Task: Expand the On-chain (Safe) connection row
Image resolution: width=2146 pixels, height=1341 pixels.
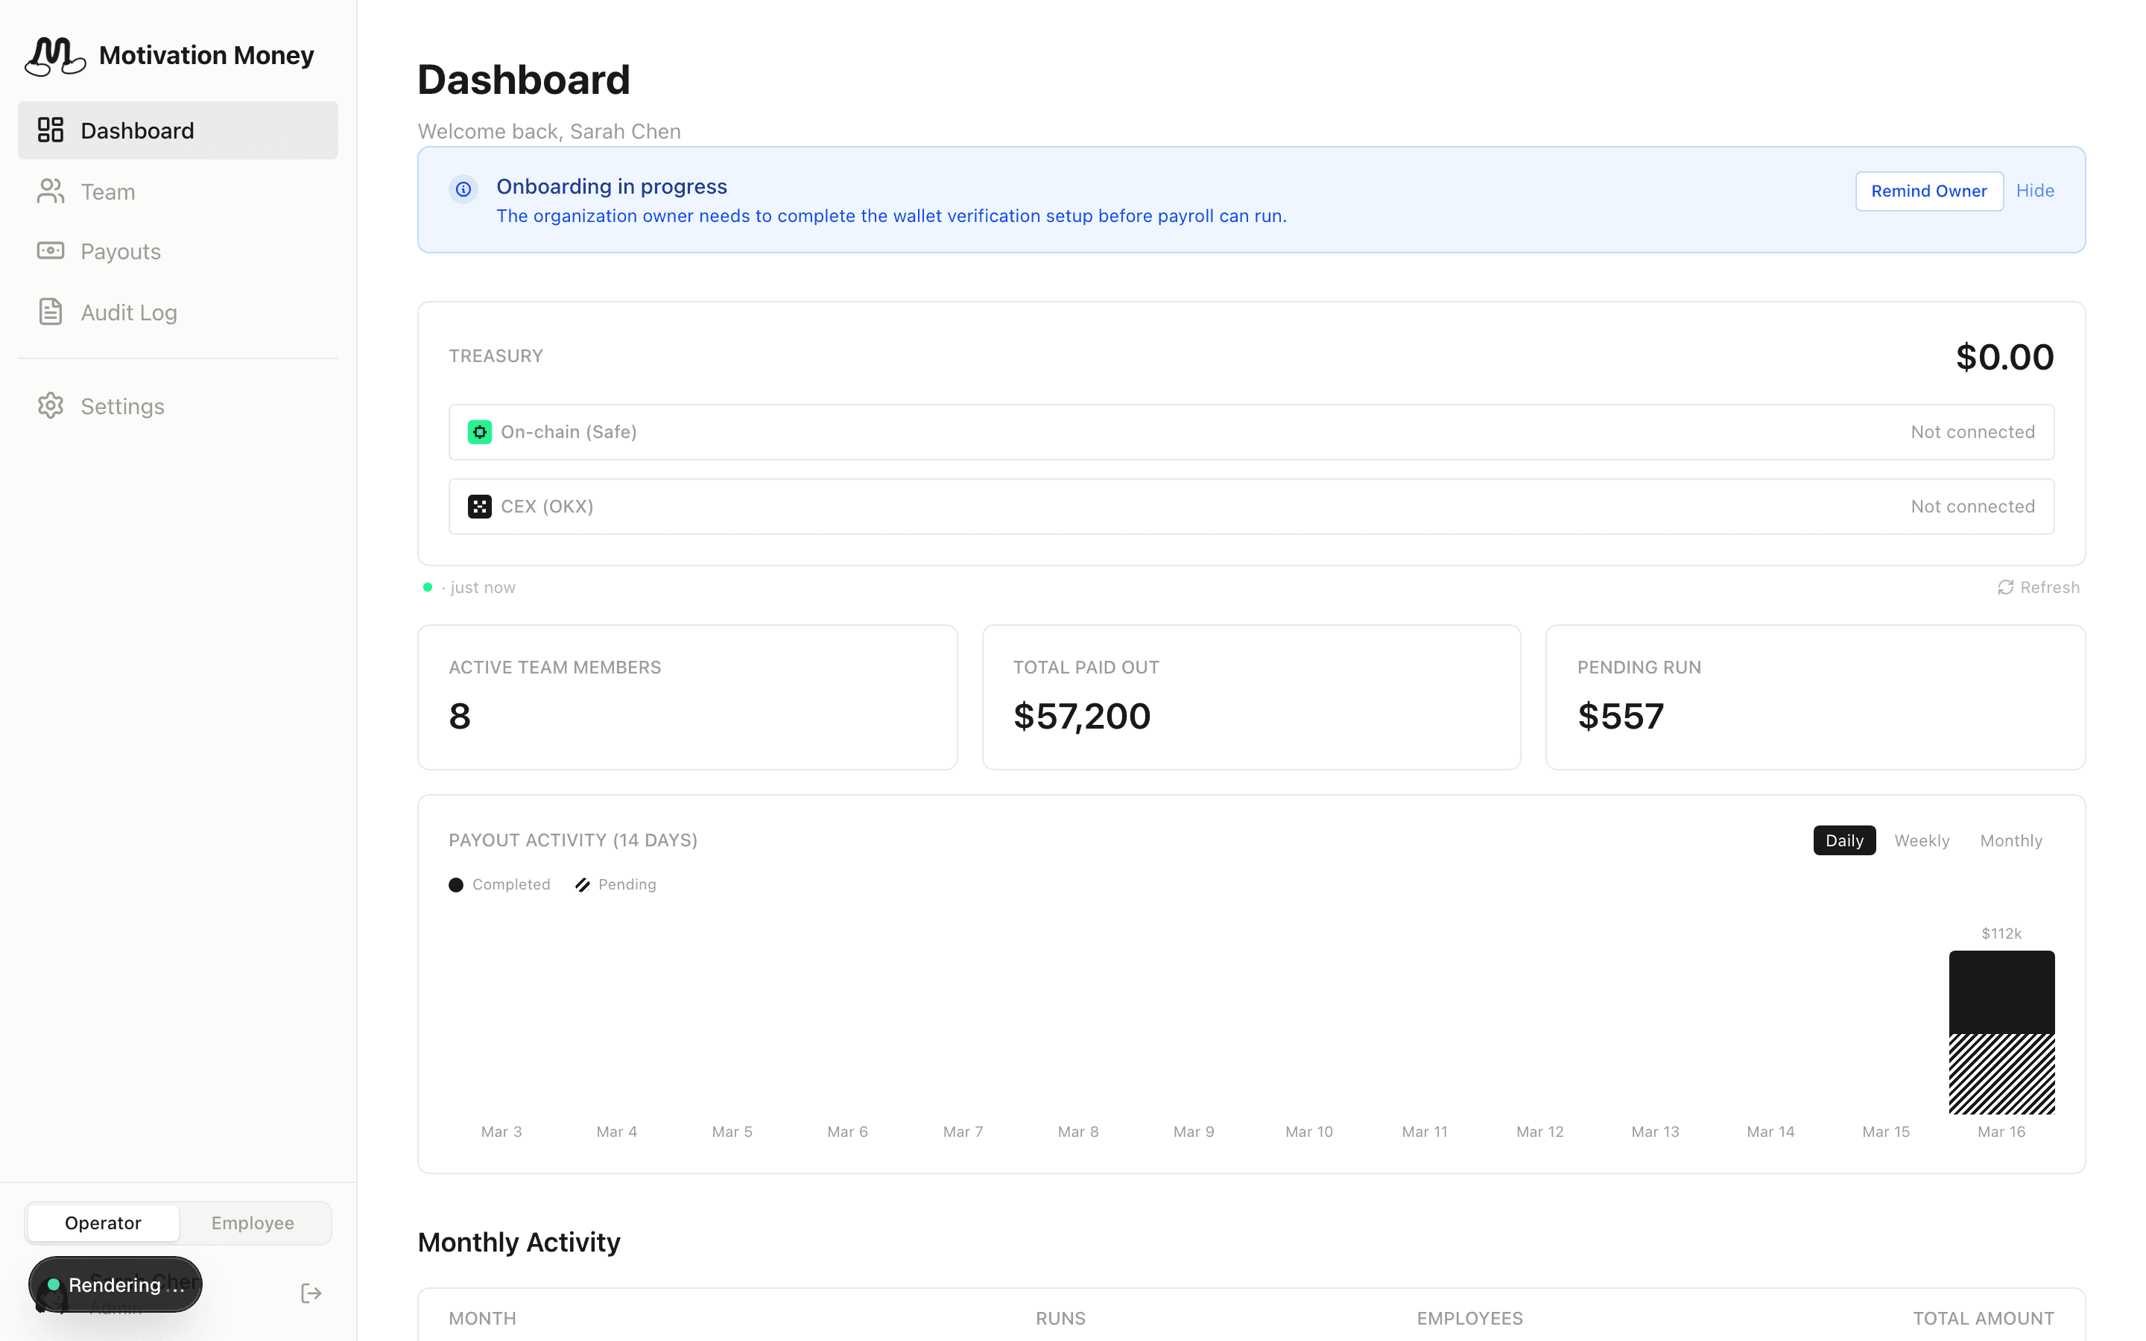Action: tap(1250, 432)
